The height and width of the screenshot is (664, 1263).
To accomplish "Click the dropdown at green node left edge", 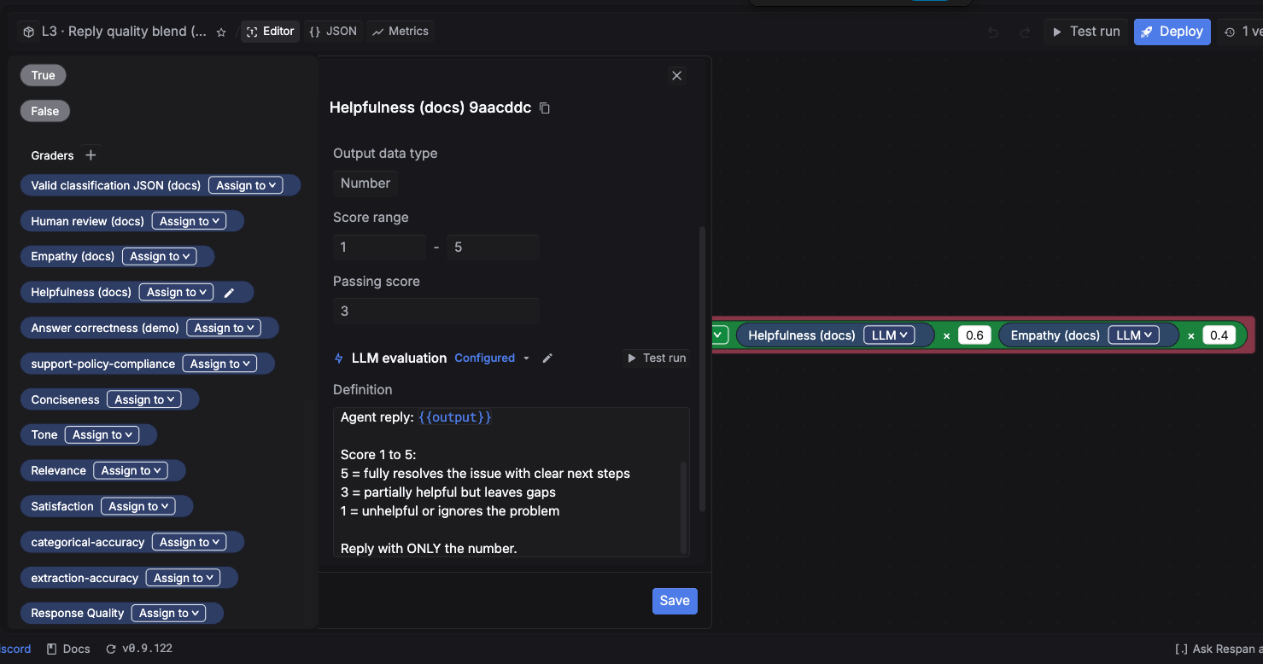I will (719, 335).
